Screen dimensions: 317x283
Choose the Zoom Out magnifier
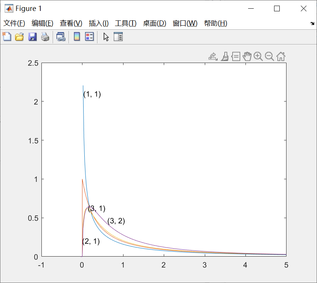coord(270,57)
